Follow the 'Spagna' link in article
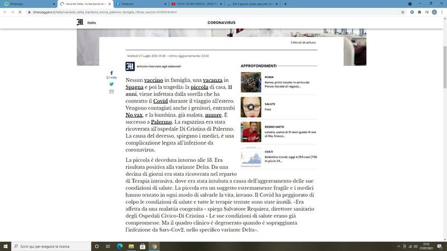The image size is (447, 251). click(x=134, y=87)
